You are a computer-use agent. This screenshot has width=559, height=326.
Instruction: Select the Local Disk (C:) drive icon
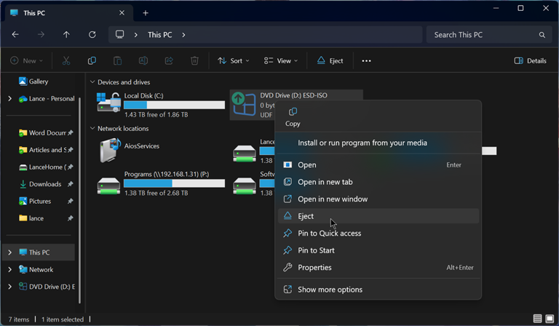point(108,103)
